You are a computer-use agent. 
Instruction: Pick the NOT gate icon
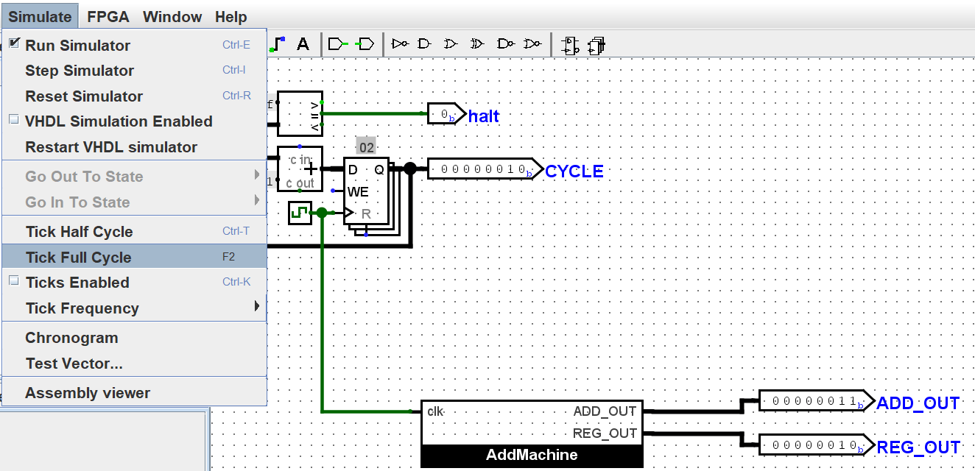[400, 44]
